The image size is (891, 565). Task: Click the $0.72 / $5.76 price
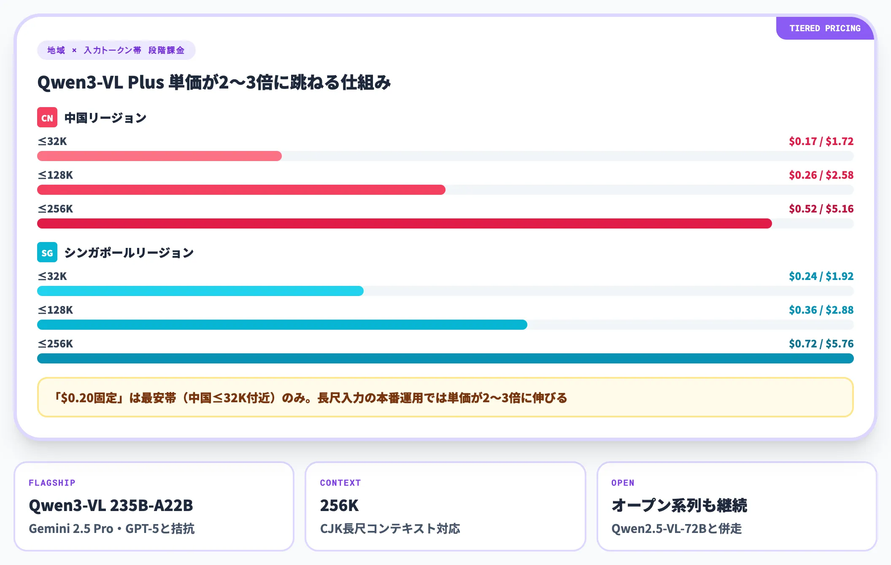coord(821,344)
